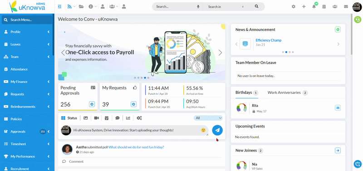Add news using green plus icon
The image size is (363, 171).
click(x=338, y=29)
